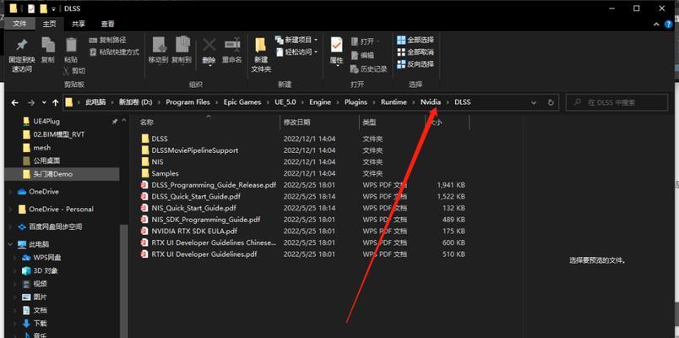Click the Rename icon
The height and width of the screenshot is (338, 679).
(232, 45)
